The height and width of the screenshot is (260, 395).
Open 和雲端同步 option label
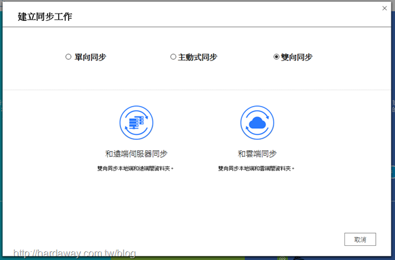click(x=257, y=153)
